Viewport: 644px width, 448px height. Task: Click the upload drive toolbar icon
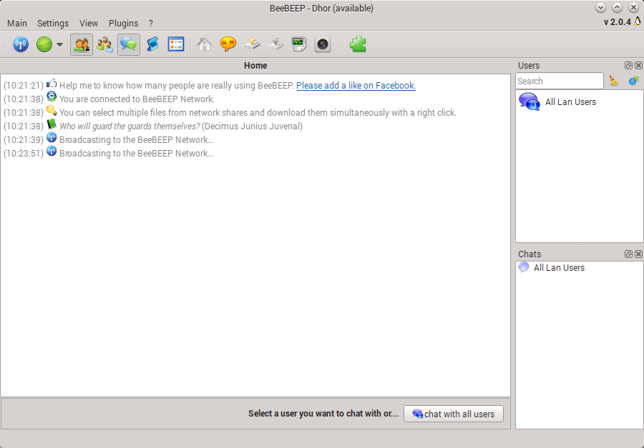click(x=252, y=44)
